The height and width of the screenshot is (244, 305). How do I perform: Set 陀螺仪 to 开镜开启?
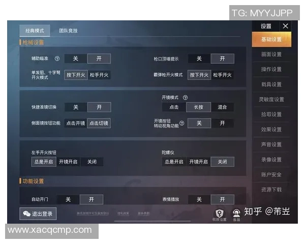click(198, 162)
